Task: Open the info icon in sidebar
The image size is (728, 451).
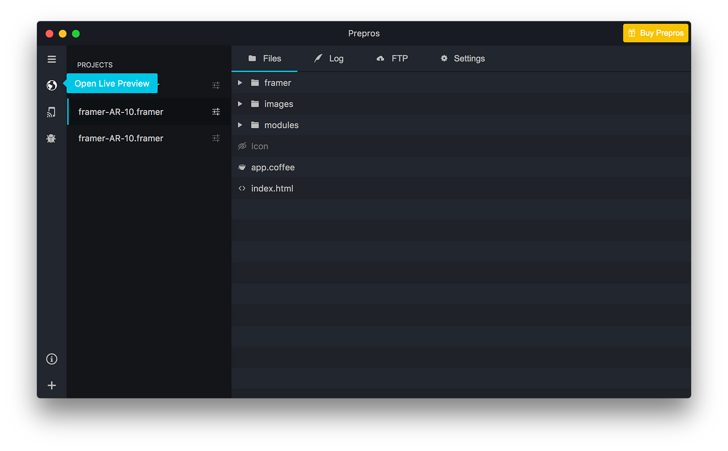Action: tap(51, 359)
